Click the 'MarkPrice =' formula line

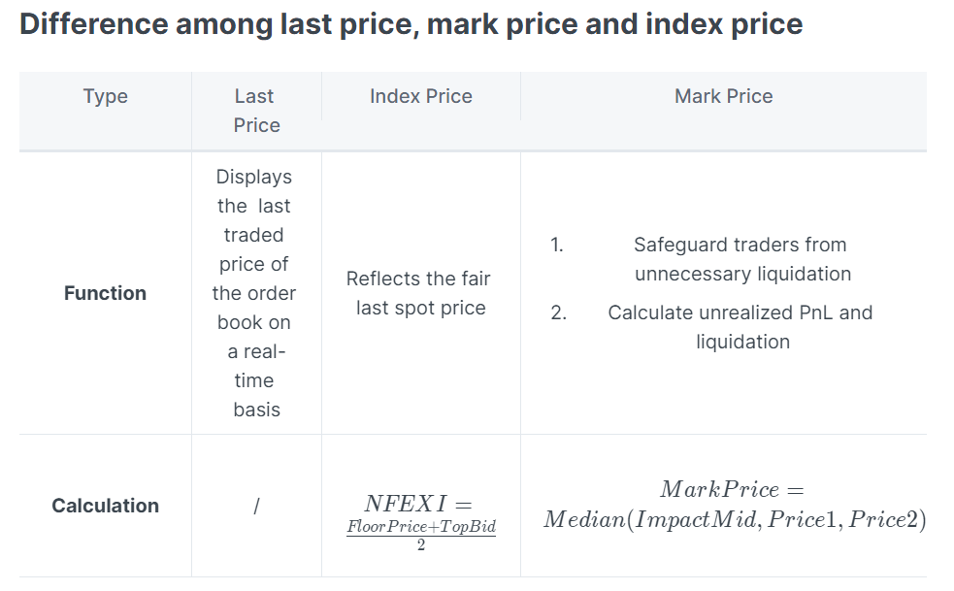click(733, 488)
